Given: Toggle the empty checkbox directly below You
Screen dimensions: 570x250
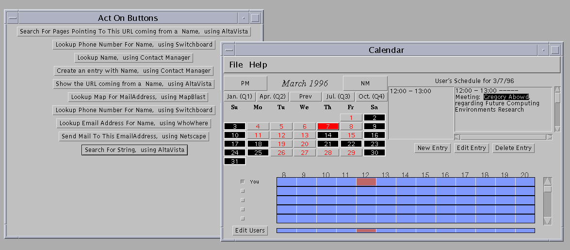Looking at the screenshot, I should click(243, 191).
